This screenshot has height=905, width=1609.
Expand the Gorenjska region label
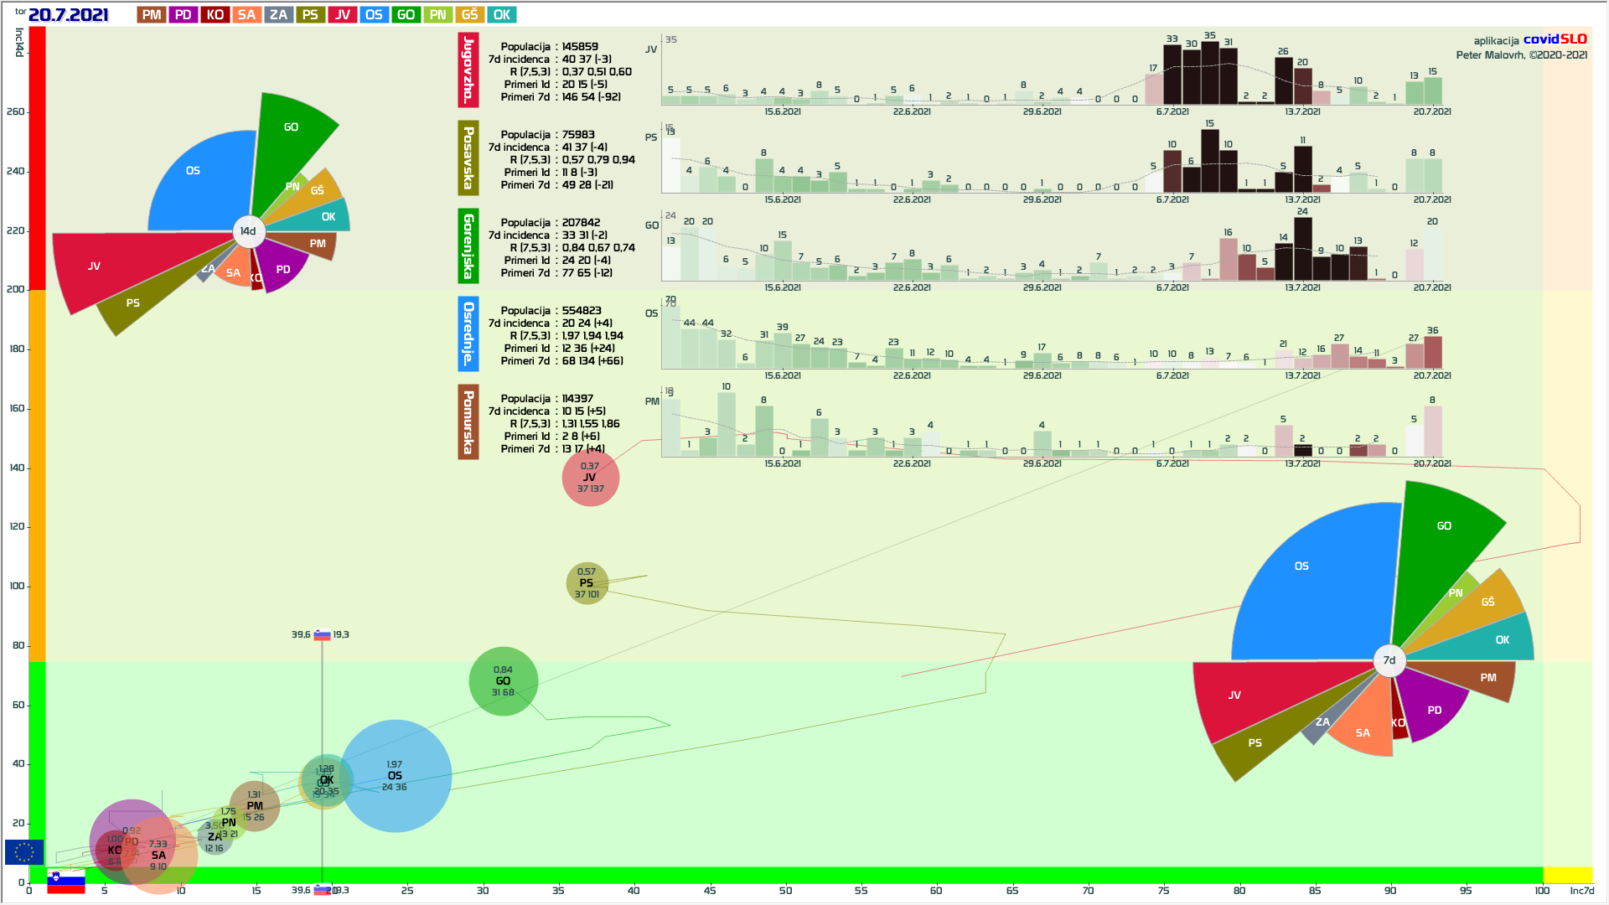click(468, 246)
